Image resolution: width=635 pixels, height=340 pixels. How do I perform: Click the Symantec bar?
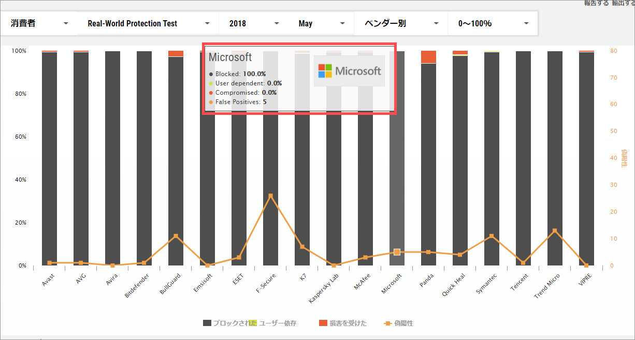492,159
